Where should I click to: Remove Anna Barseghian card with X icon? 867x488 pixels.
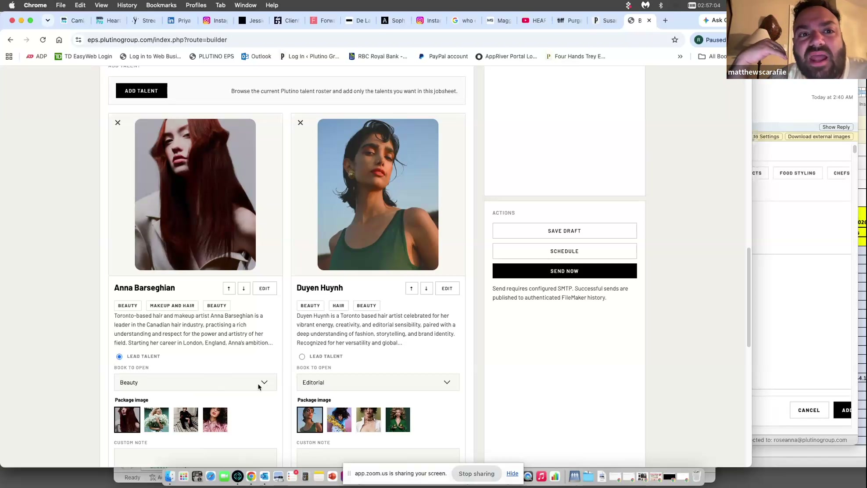(118, 122)
